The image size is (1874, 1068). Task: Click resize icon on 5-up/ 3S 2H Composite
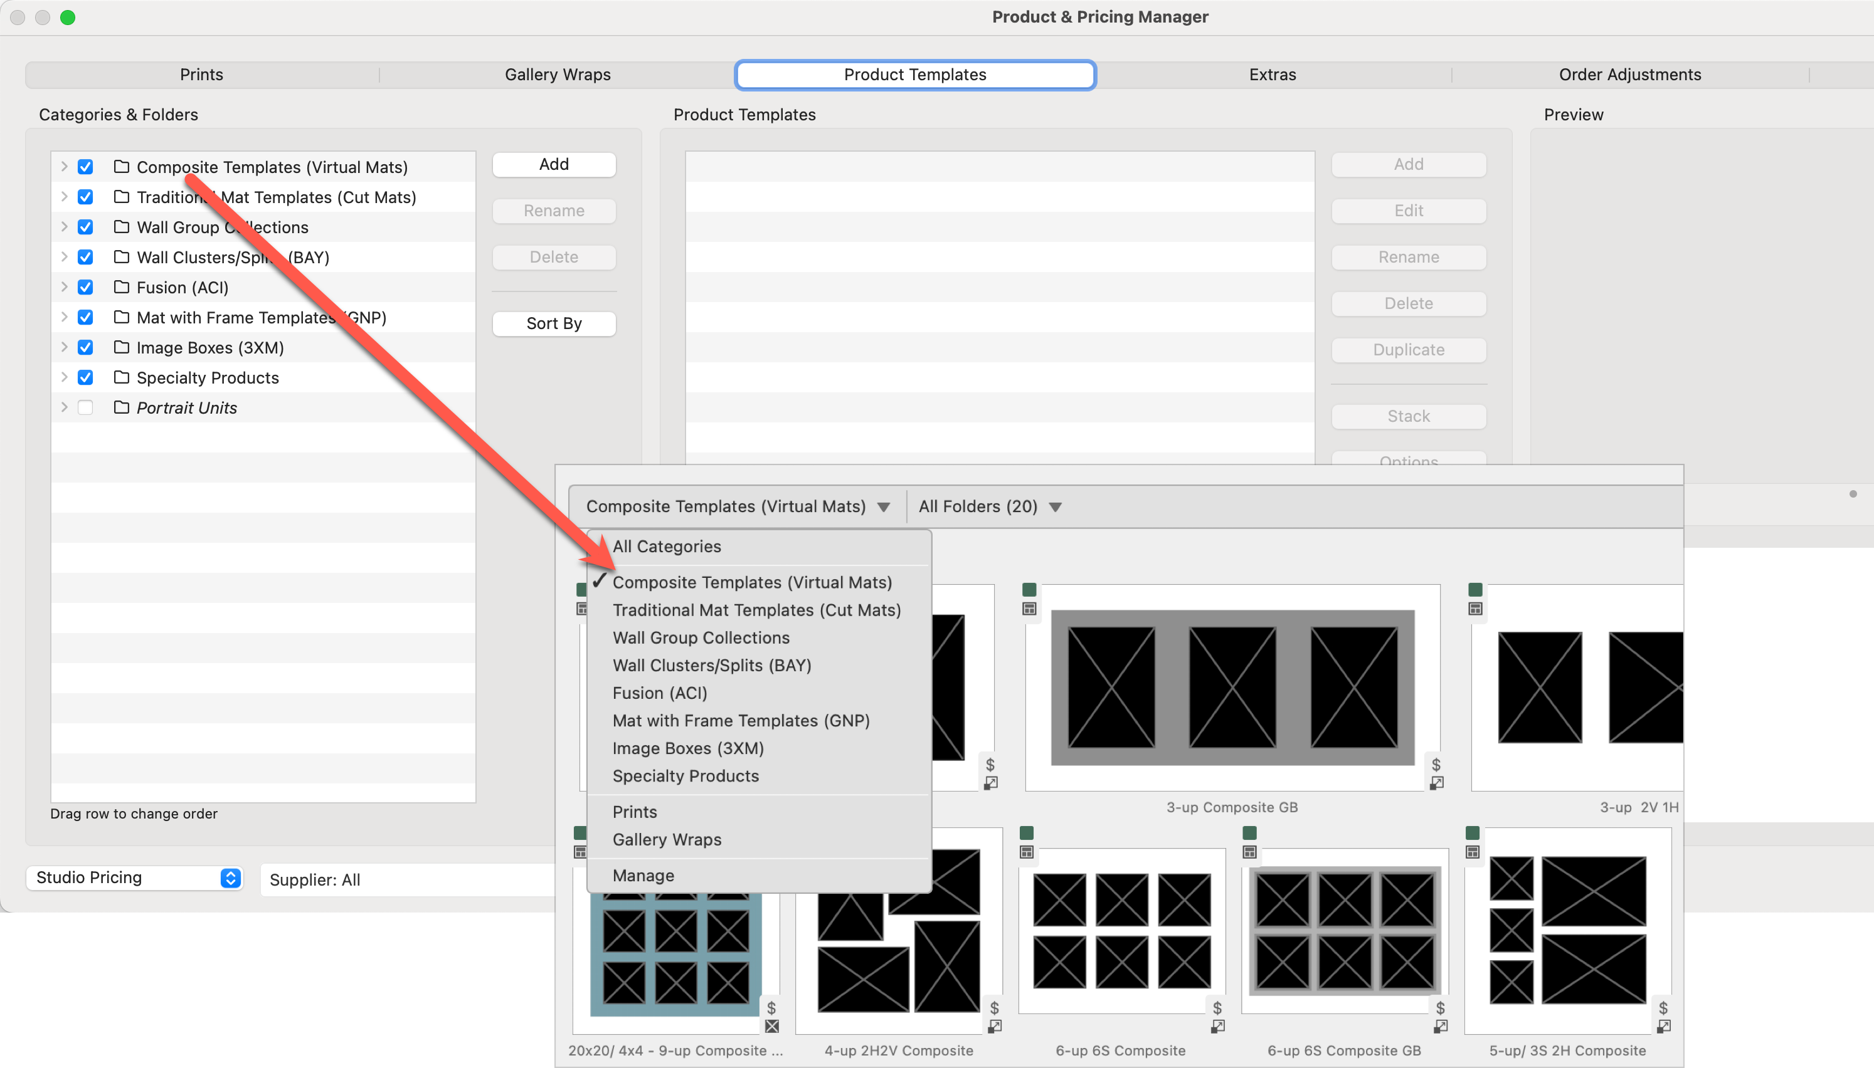[1663, 1026]
